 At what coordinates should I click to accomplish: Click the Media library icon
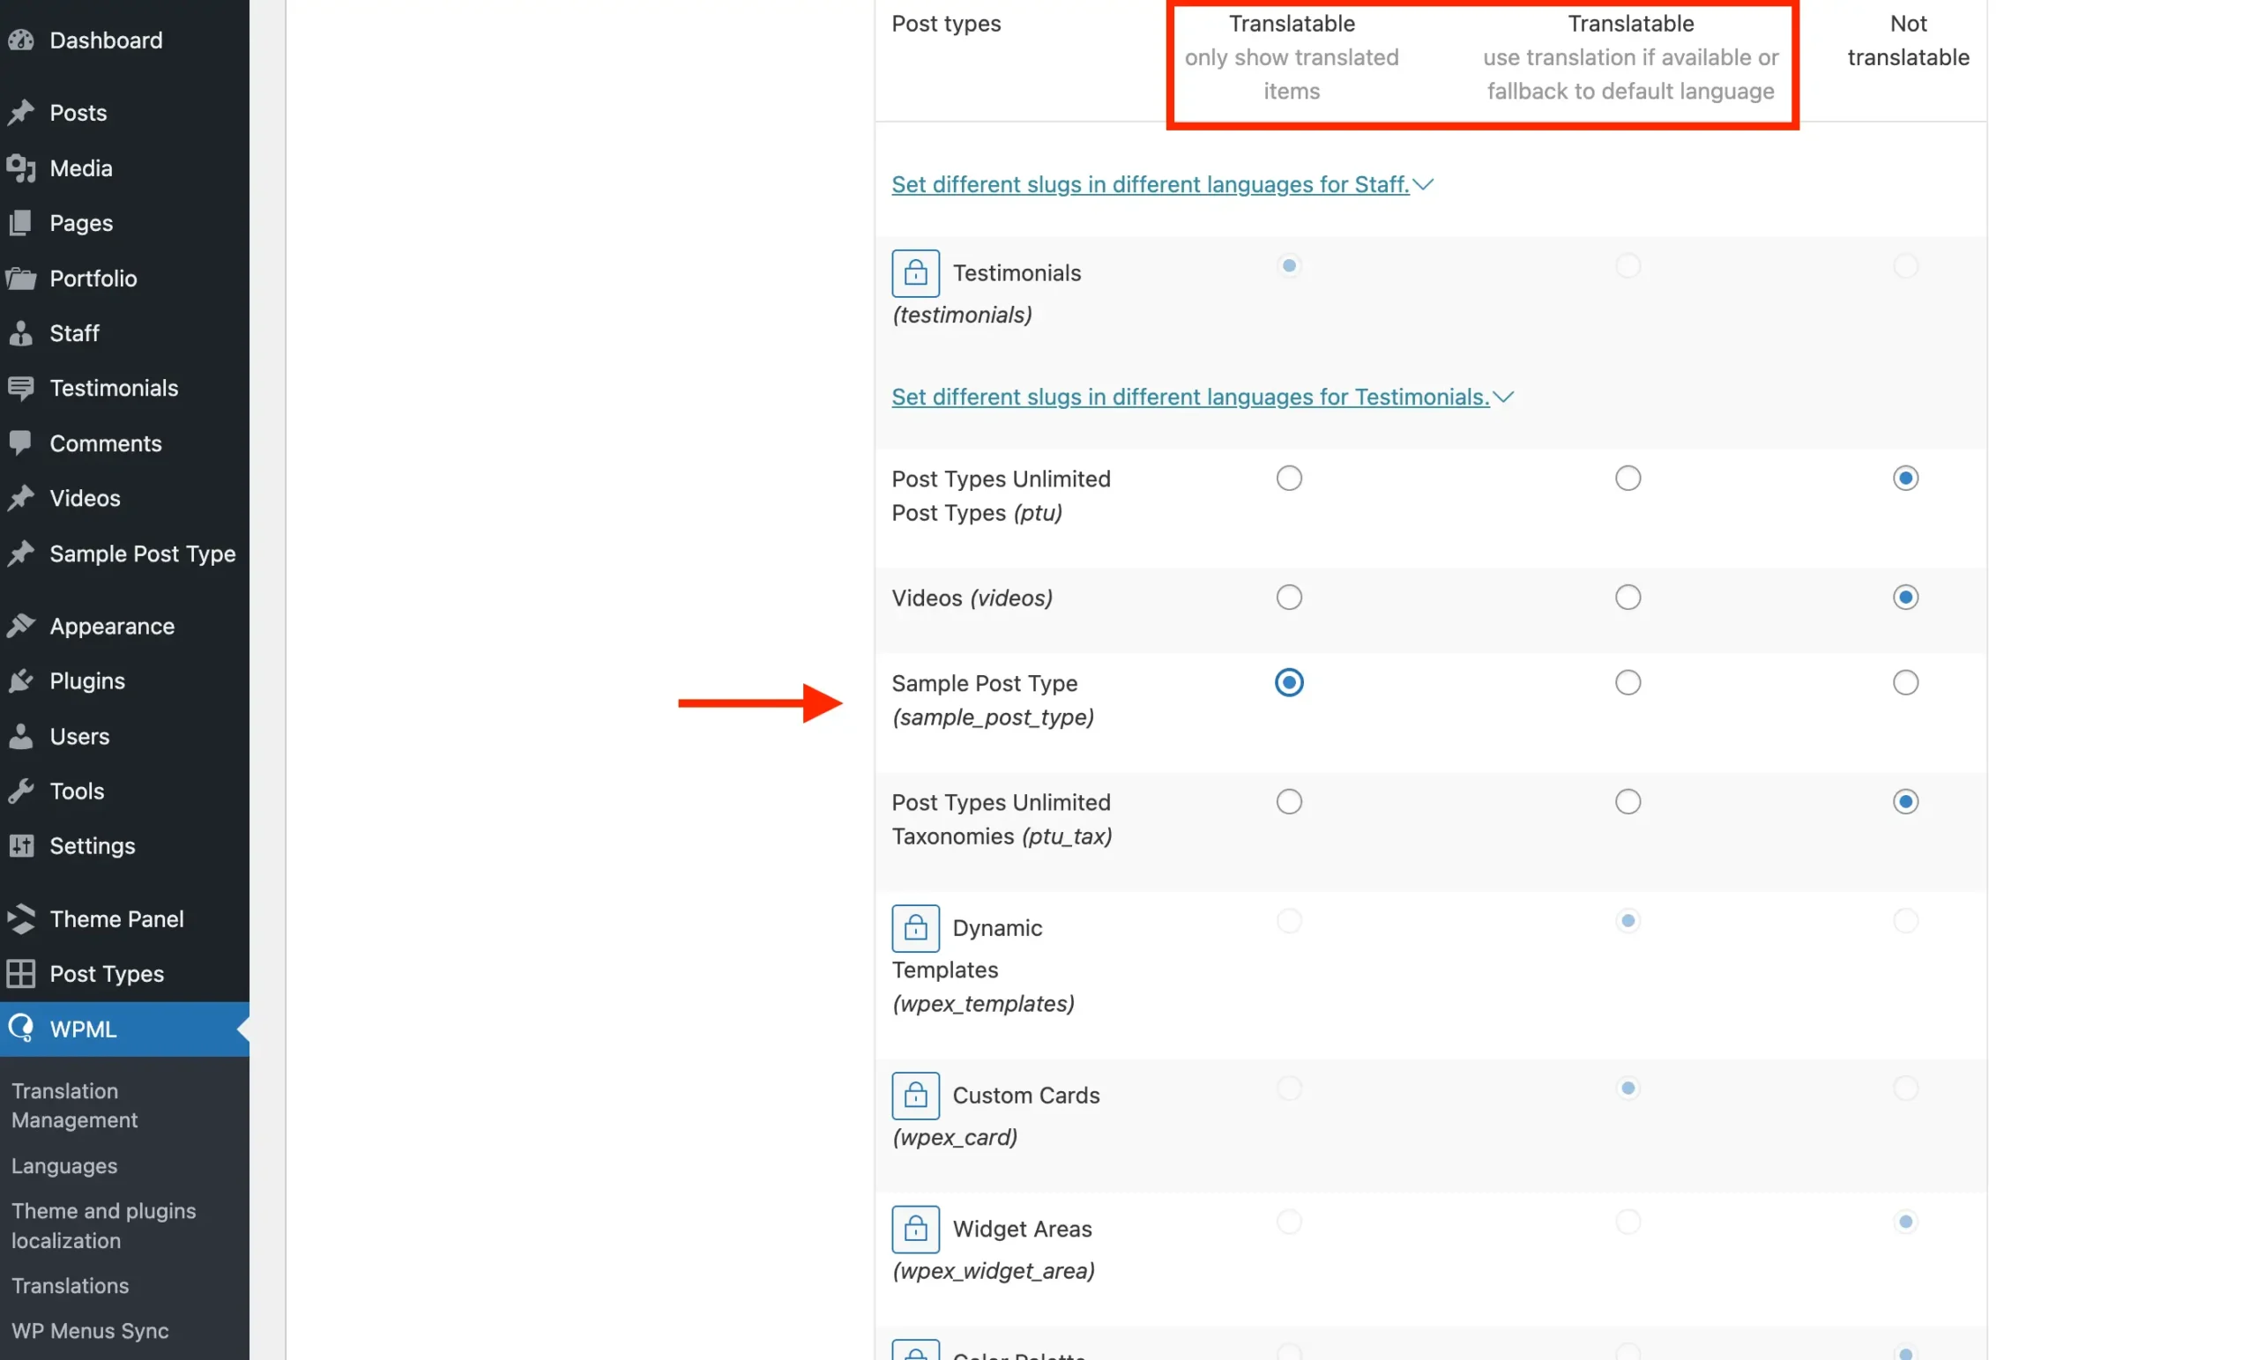pos(21,168)
